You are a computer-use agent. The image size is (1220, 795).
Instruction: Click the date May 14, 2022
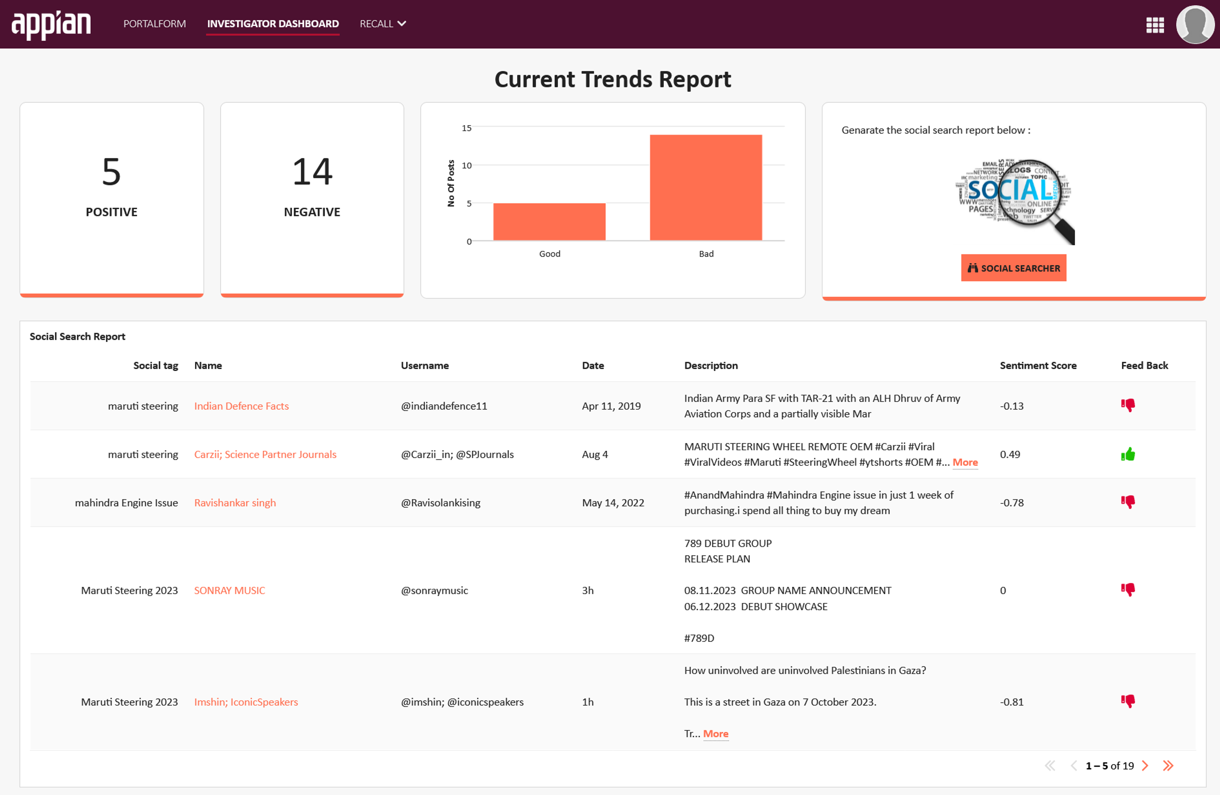pyautogui.click(x=613, y=503)
